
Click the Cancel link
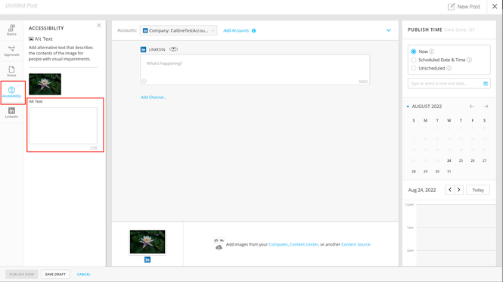point(84,274)
